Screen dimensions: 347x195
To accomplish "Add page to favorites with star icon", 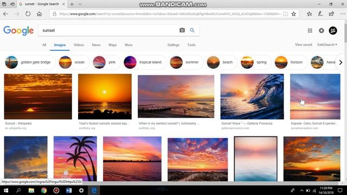I will click(x=293, y=14).
